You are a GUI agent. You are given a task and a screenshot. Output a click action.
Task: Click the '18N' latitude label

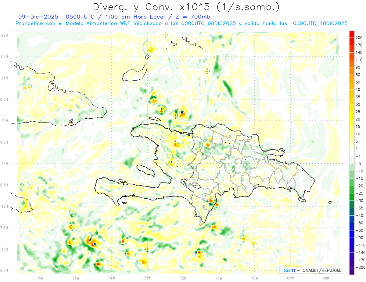coord(4,206)
